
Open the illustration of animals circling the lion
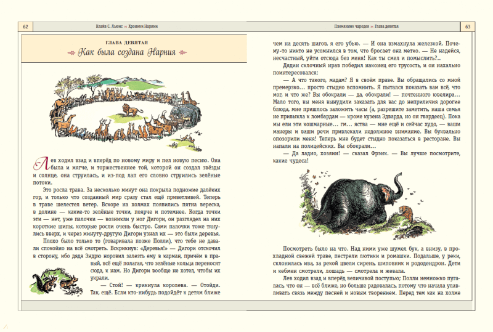point(126,112)
